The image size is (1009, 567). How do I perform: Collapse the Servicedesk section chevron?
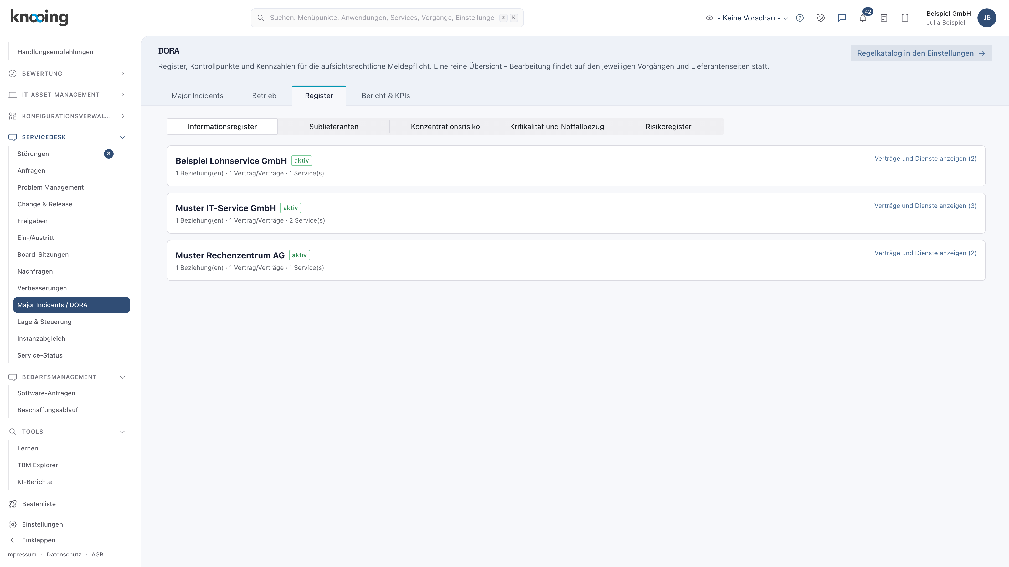123,137
